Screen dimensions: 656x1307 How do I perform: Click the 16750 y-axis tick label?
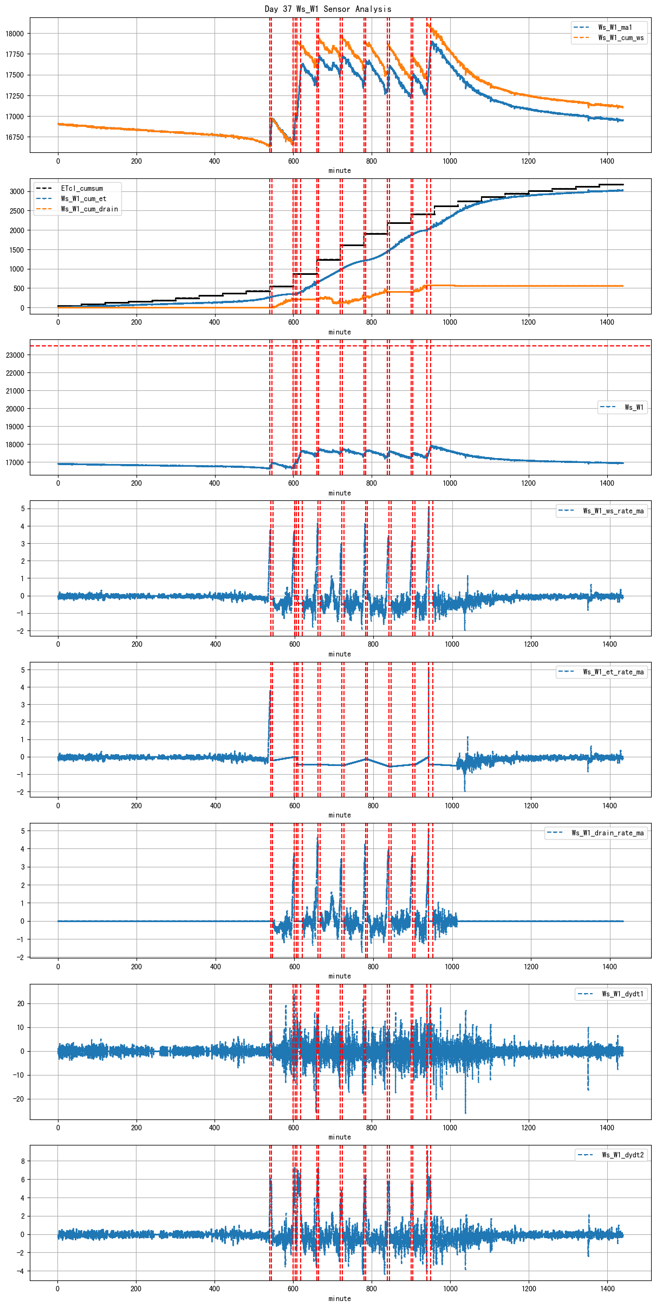tap(15, 137)
